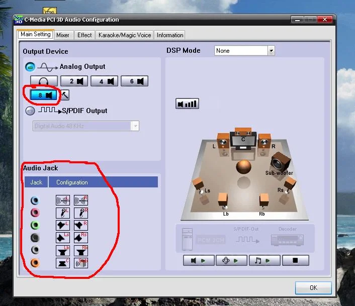Click Rs surround speaker in room
The width and height of the screenshot is (355, 306).
tap(290, 185)
